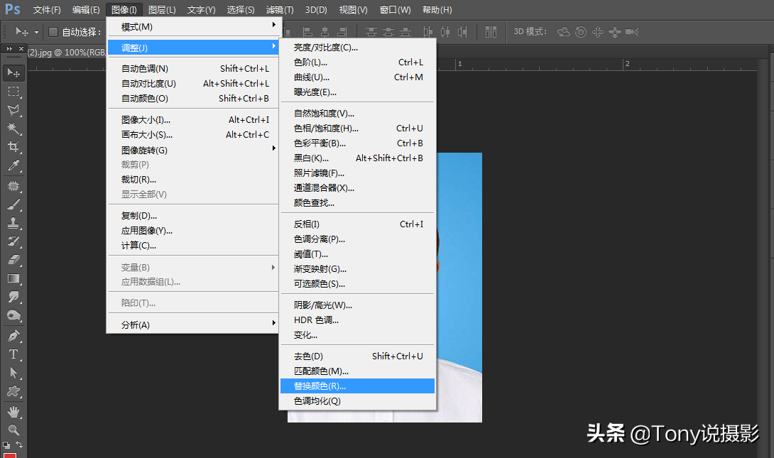Click the red foreground color swatch
This screenshot has width=774, height=458.
[10, 455]
